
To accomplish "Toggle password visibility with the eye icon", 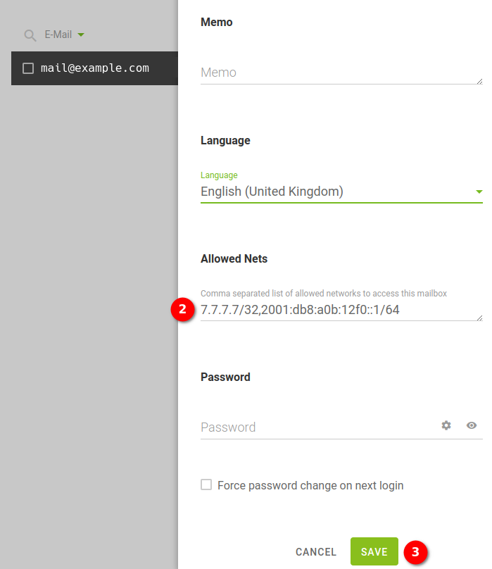I will pos(472,425).
